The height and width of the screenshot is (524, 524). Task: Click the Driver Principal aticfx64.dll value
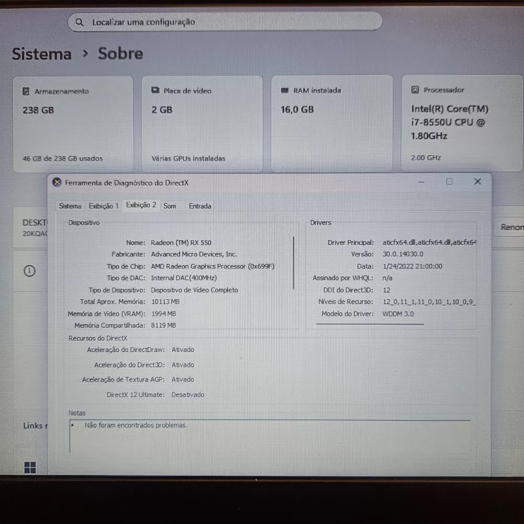(x=430, y=242)
